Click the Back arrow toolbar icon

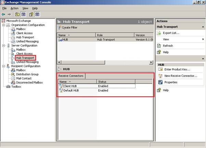pos(3,14)
